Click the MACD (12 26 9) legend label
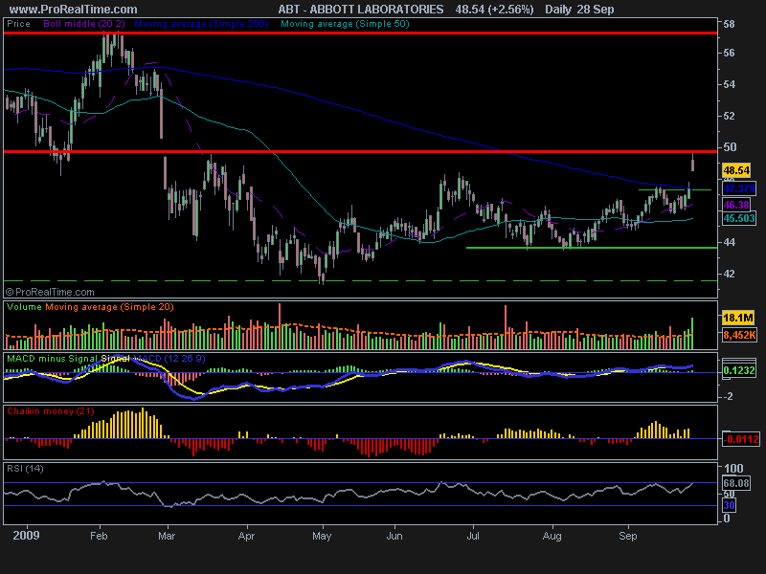This screenshot has height=574, width=766. click(x=170, y=359)
